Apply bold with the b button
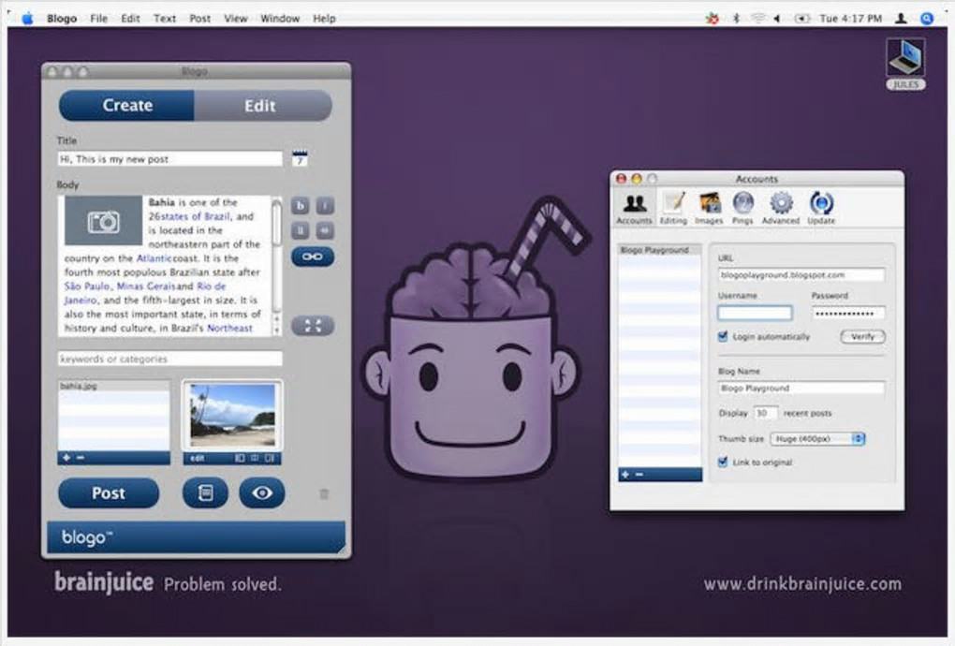Screen dimensions: 955x646 [x=301, y=206]
